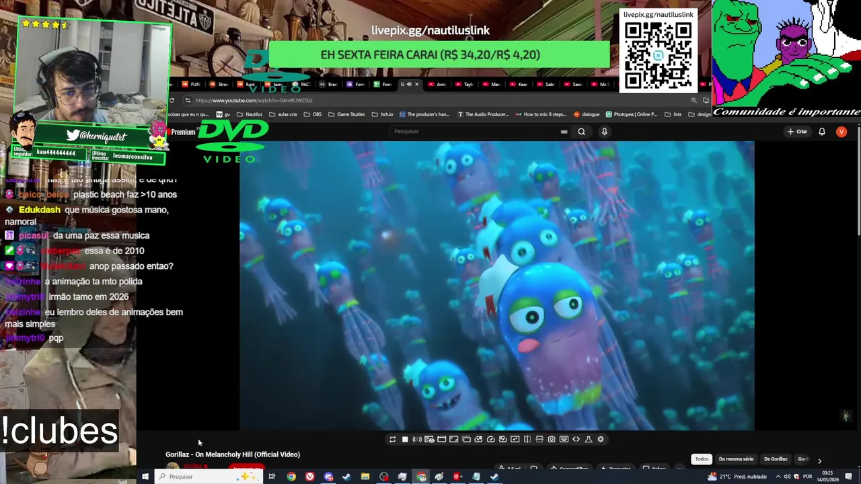Open the Photopea Online bookmark
This screenshot has height=484, width=861.
click(631, 114)
